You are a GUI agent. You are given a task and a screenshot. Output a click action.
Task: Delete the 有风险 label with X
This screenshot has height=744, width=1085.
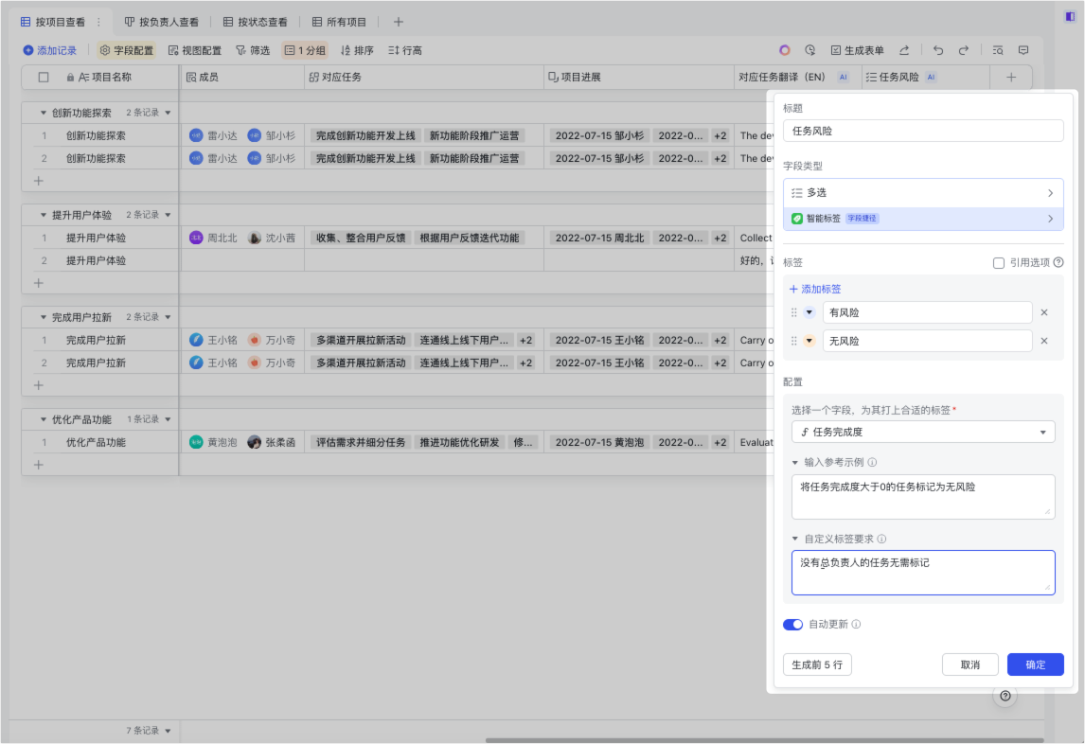[x=1044, y=312]
